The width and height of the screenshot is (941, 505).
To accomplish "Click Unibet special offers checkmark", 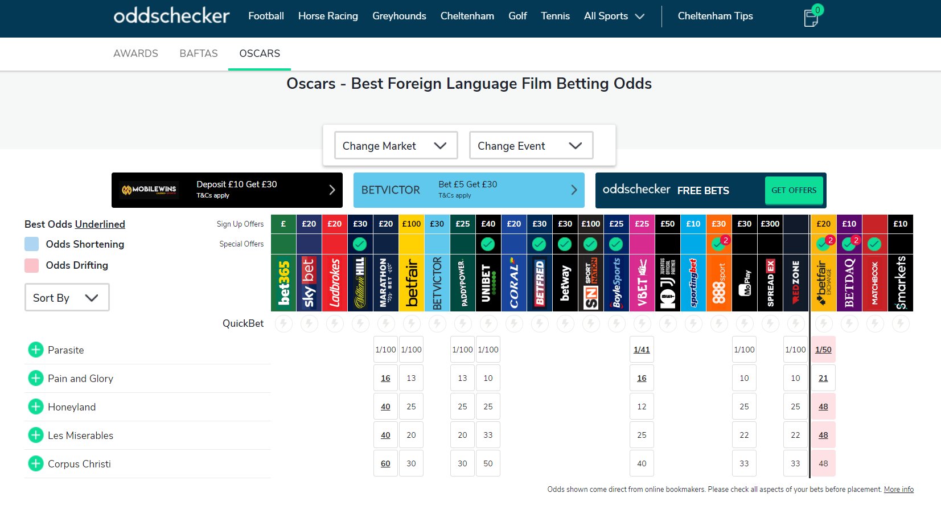I will [x=488, y=244].
